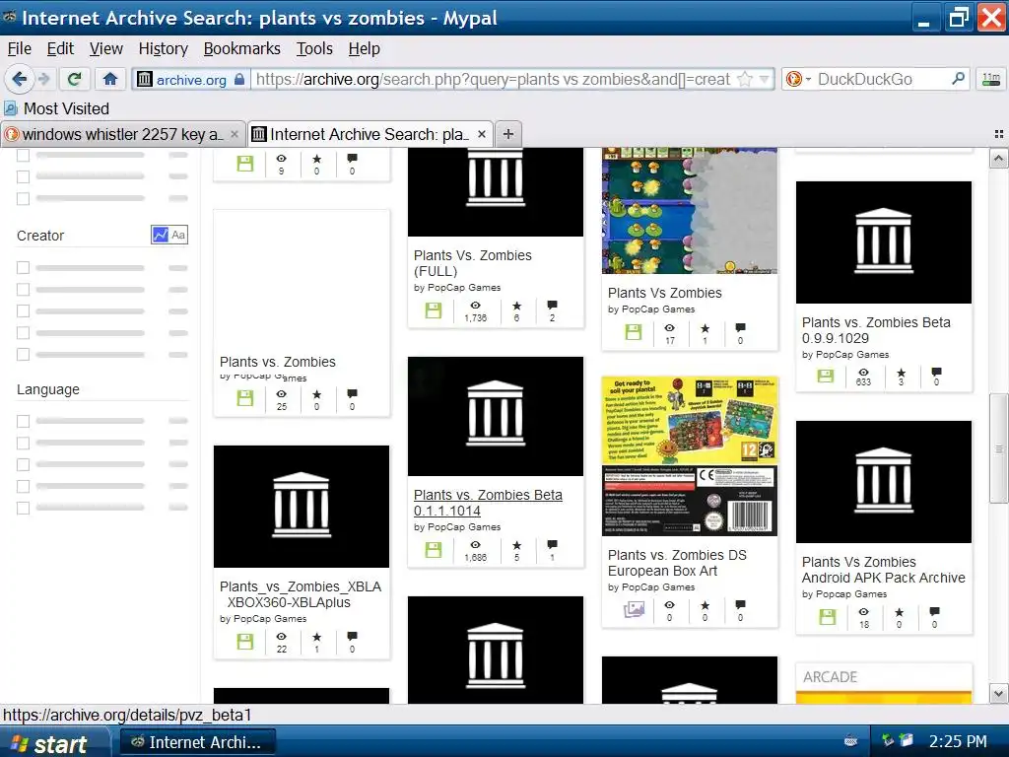This screenshot has width=1009, height=757.
Task: Click the views eye icon showing 1,736
Action: coord(476,306)
